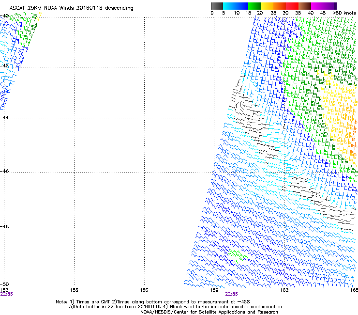Click the legend label '25'
The width and height of the screenshot is (358, 315).
[x=273, y=13]
